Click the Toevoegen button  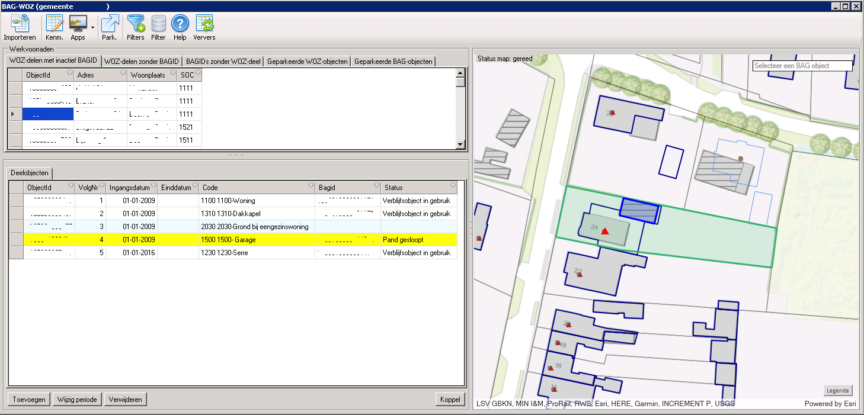(29, 399)
